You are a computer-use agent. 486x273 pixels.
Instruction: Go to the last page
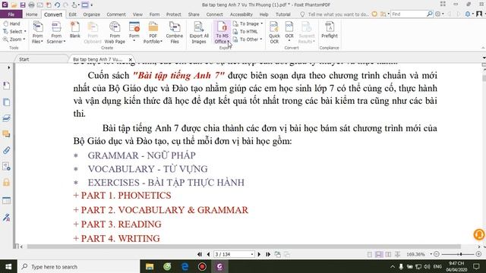click(x=268, y=255)
